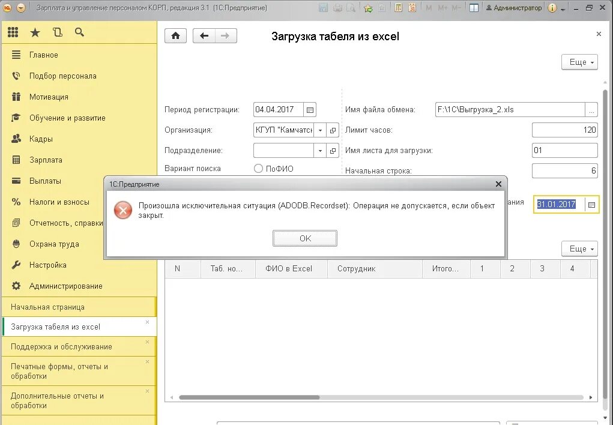The height and width of the screenshot is (425, 613).
Task: Click Лимит часов field
Action: pos(565,130)
